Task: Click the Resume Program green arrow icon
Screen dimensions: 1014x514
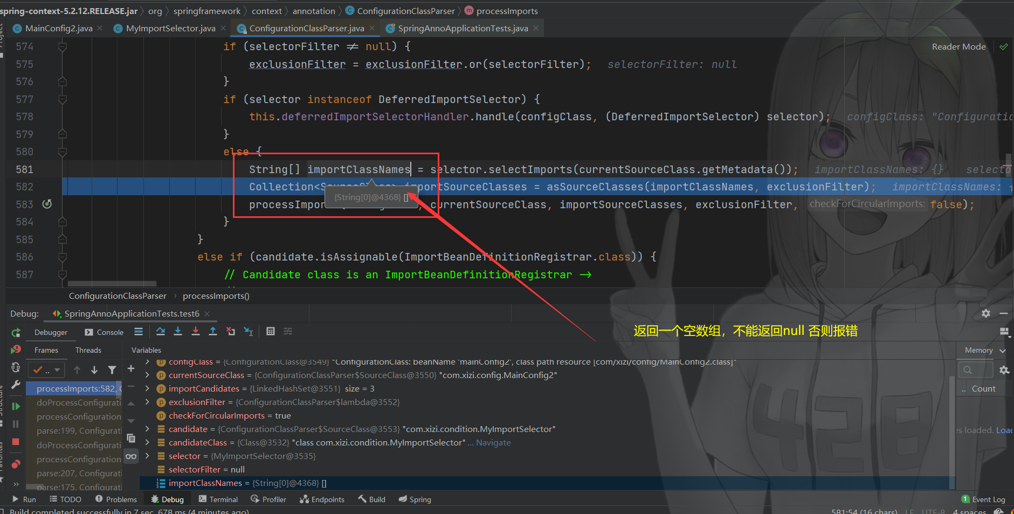Action: [16, 406]
